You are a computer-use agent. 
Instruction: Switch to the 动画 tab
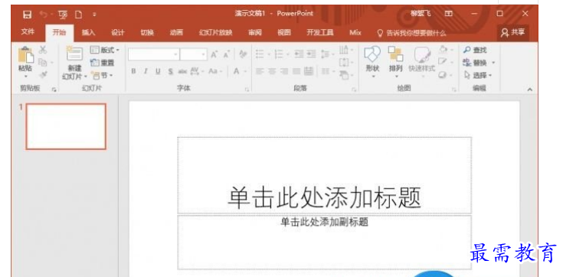[x=176, y=33]
